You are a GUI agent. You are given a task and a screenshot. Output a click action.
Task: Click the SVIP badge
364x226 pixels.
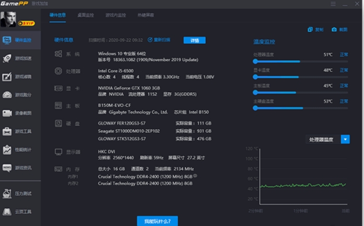pos(27,23)
